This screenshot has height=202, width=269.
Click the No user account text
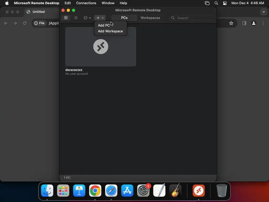click(77, 74)
